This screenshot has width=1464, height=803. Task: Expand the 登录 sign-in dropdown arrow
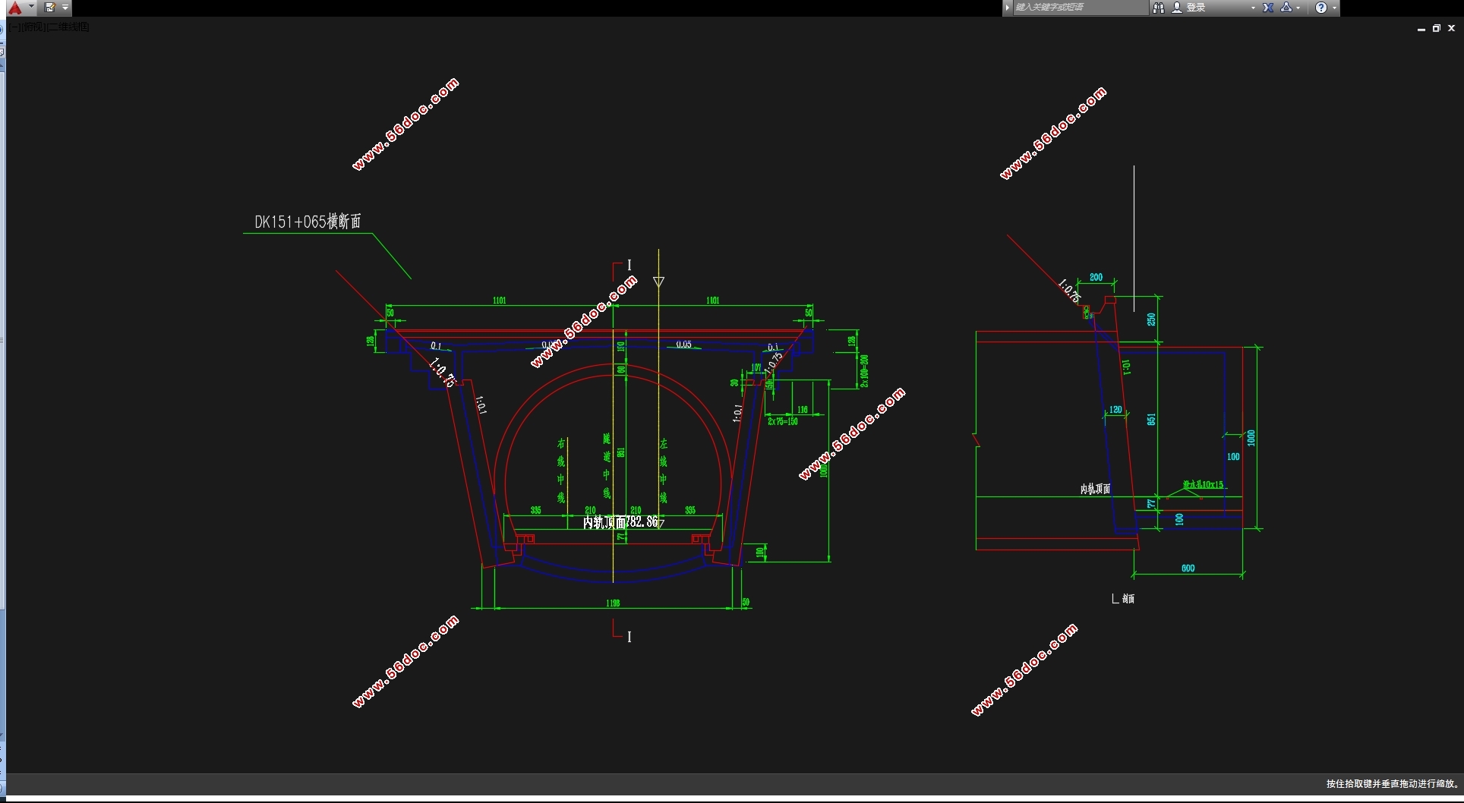tap(1253, 8)
